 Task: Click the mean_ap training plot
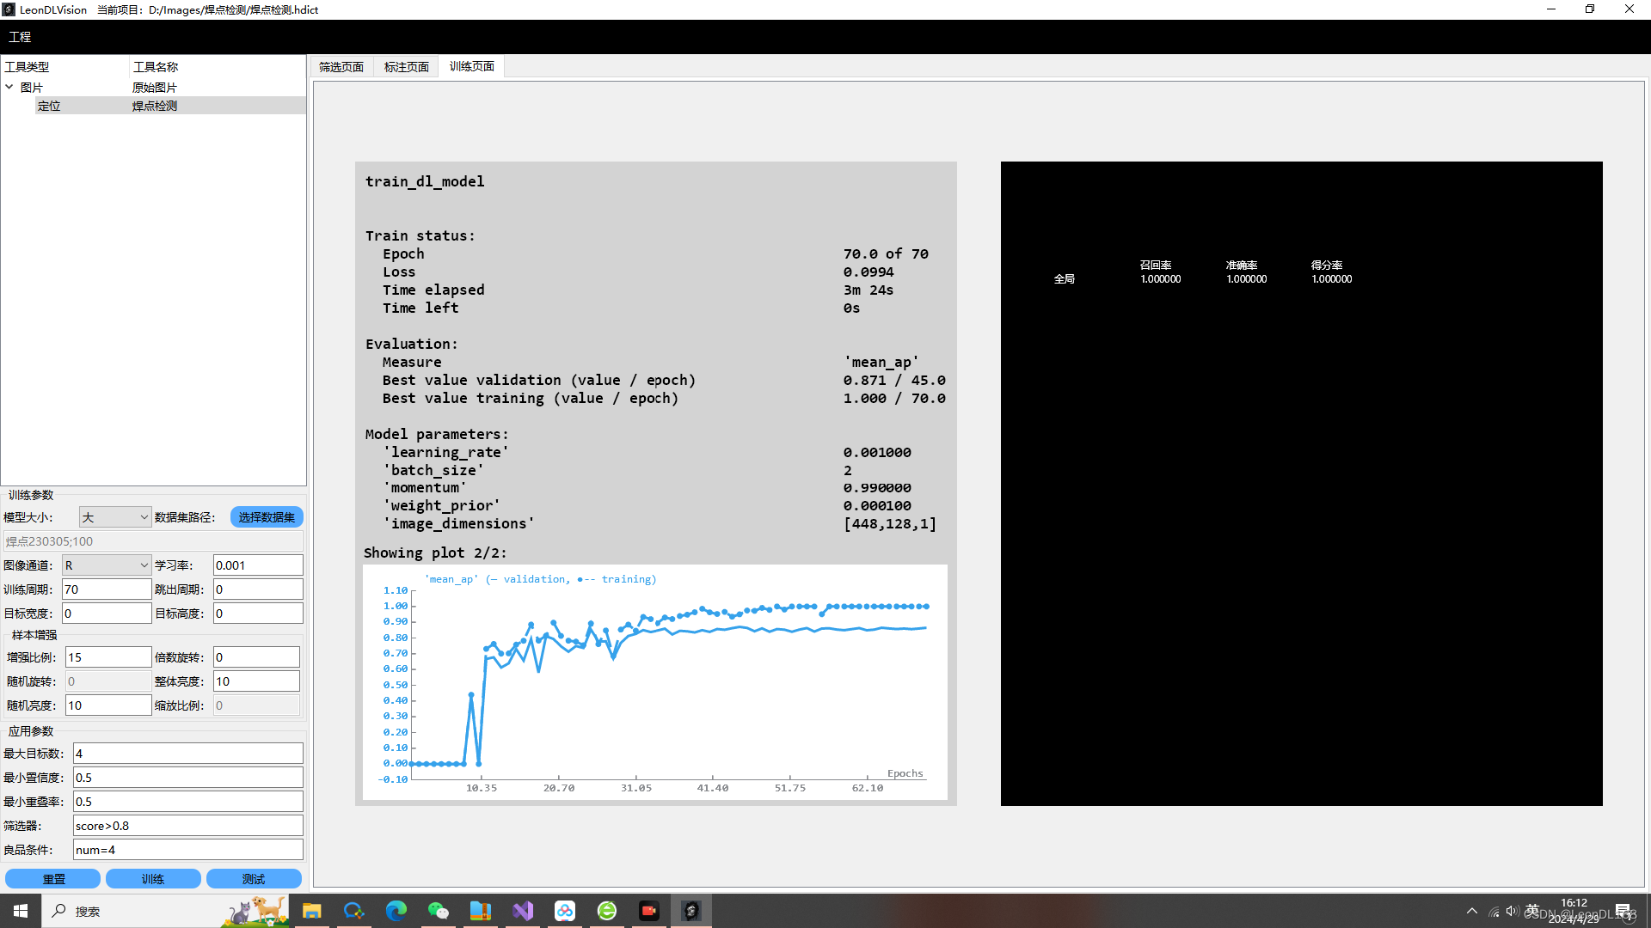click(655, 682)
